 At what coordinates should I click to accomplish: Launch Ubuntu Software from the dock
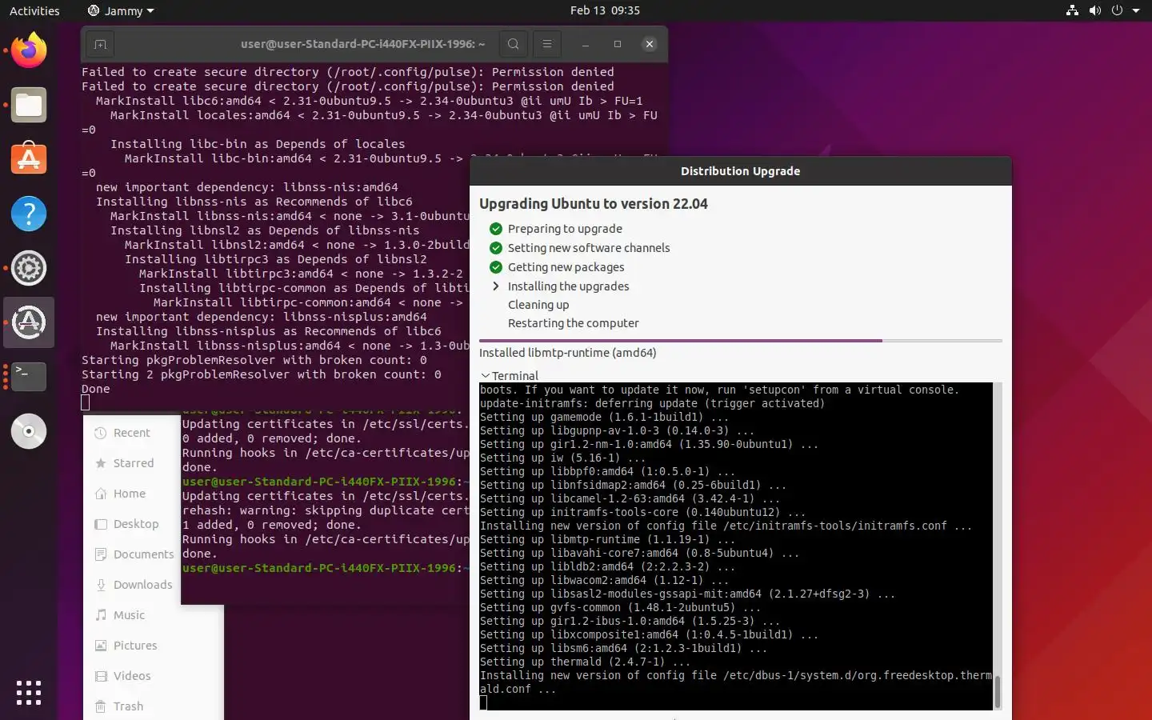pyautogui.click(x=29, y=159)
